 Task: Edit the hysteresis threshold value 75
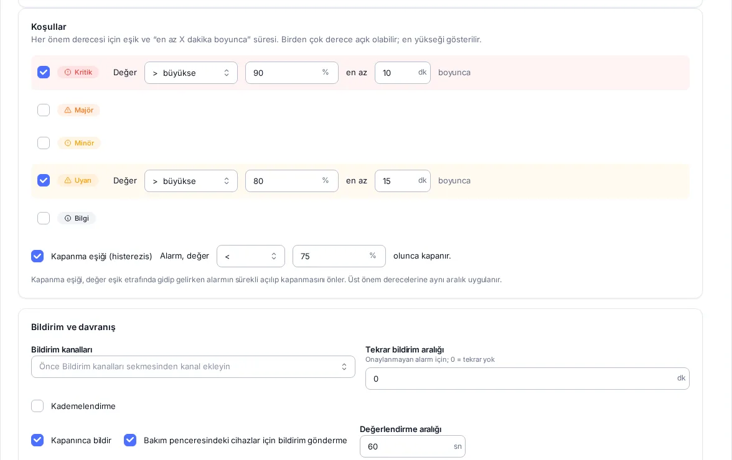coord(339,256)
